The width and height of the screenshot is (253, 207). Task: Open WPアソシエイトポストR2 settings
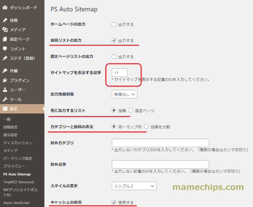click(x=20, y=192)
